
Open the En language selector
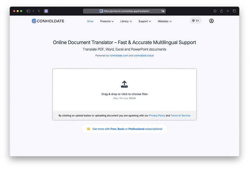click(195, 21)
